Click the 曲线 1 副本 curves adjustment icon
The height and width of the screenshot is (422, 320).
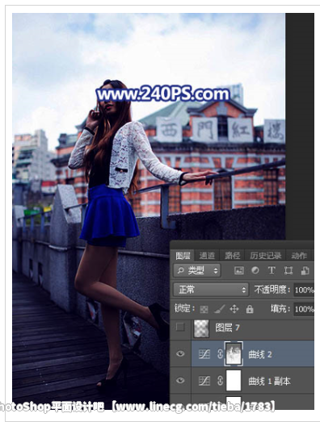204,381
